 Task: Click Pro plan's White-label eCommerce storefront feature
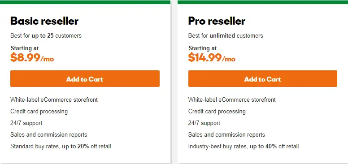pyautogui.click(x=232, y=100)
